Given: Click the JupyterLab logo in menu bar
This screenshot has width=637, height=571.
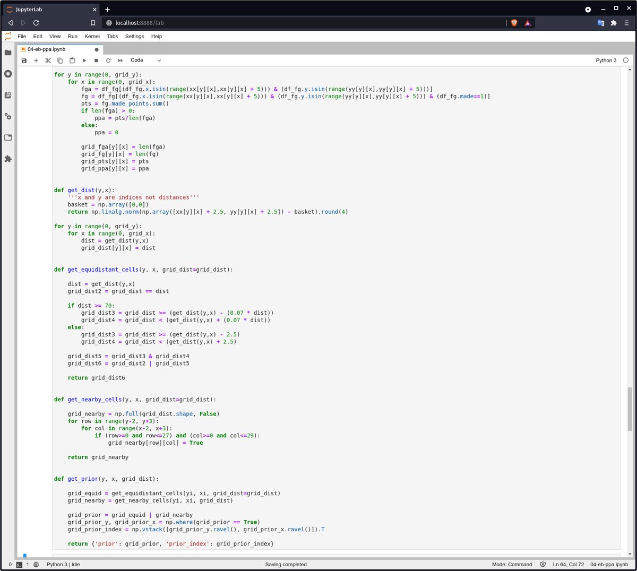Looking at the screenshot, I should click(8, 36).
